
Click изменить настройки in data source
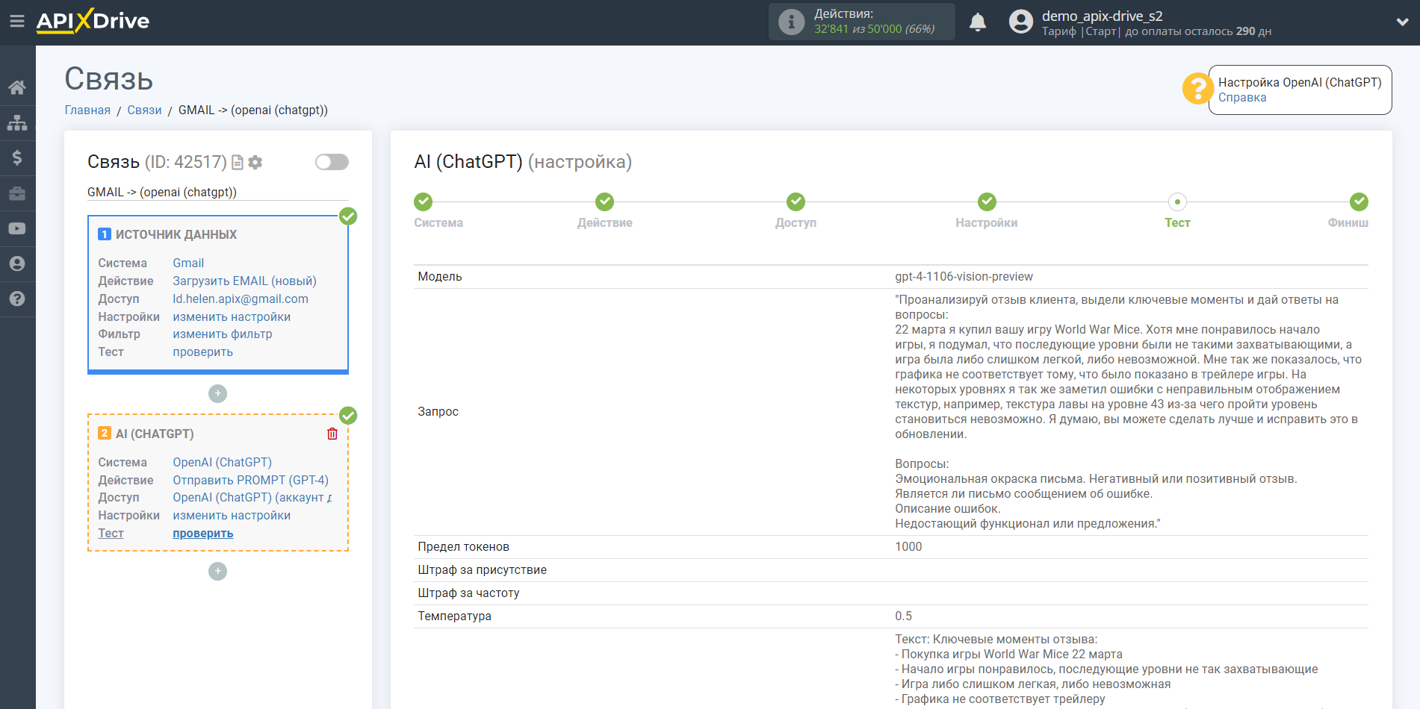pos(232,316)
